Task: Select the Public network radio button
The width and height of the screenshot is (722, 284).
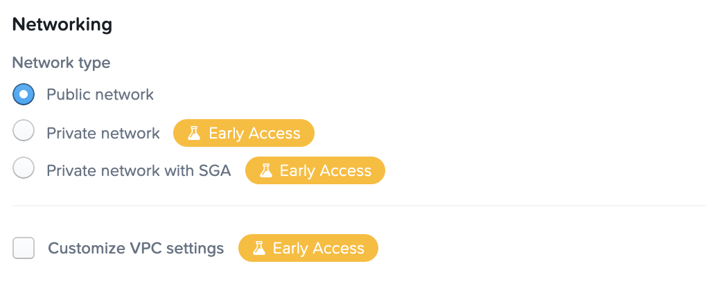Action: (x=24, y=94)
